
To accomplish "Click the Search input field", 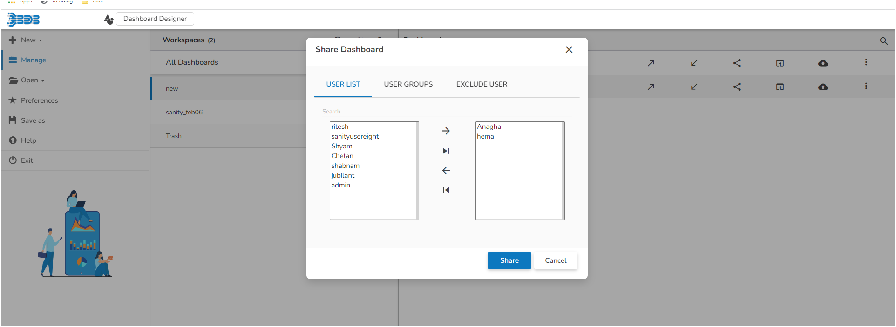I will pyautogui.click(x=446, y=112).
